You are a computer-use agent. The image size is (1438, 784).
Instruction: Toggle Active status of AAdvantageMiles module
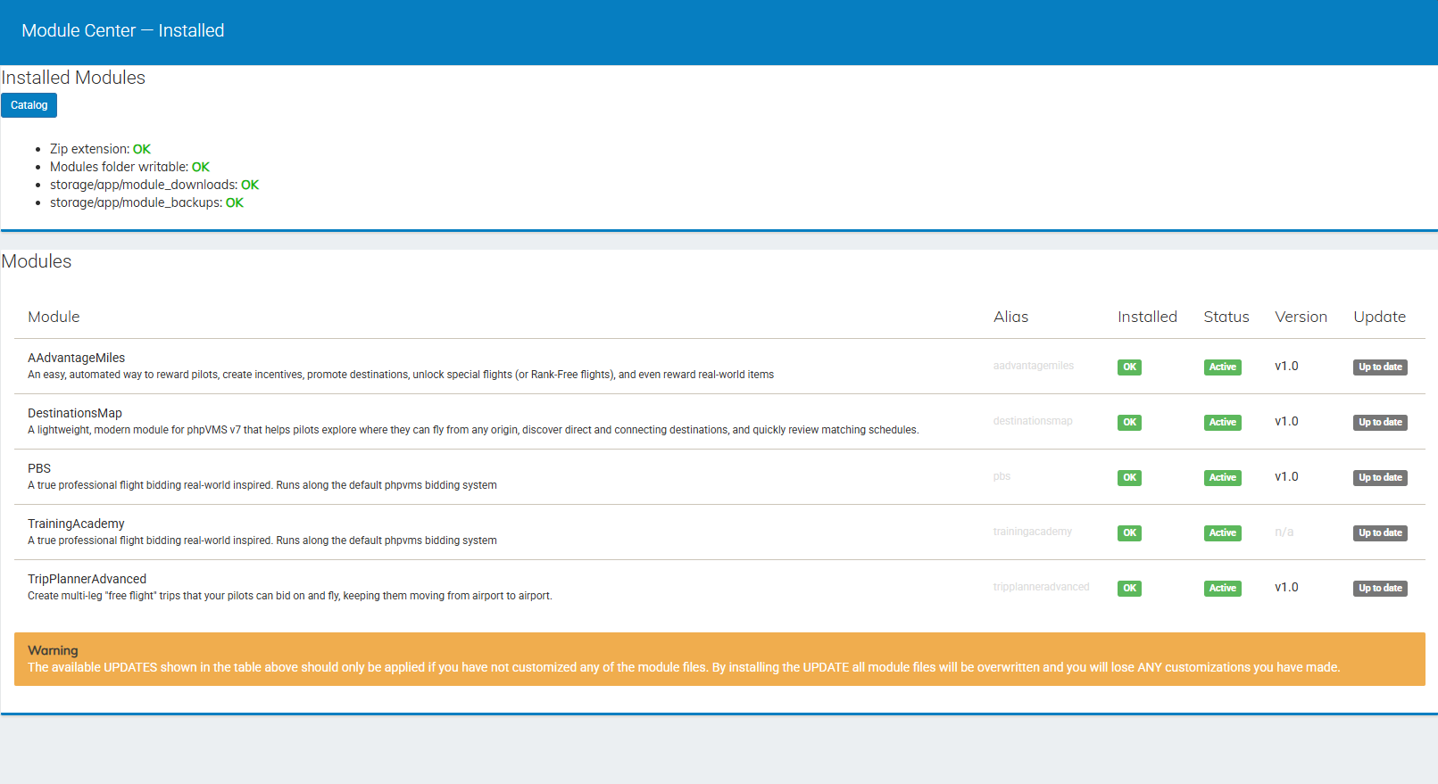point(1222,367)
